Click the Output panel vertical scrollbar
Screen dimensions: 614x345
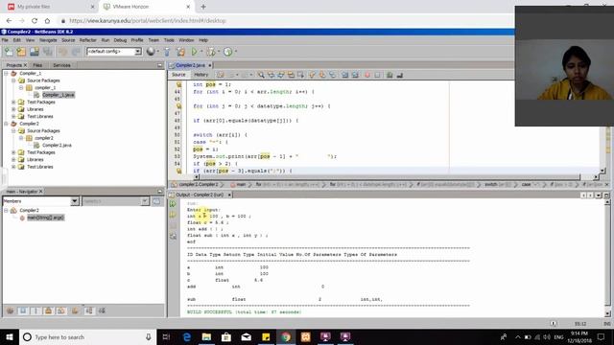coord(607,254)
